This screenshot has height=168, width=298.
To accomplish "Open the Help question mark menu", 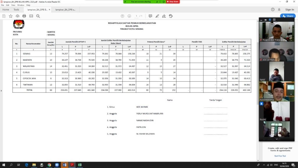I will click(273, 10).
